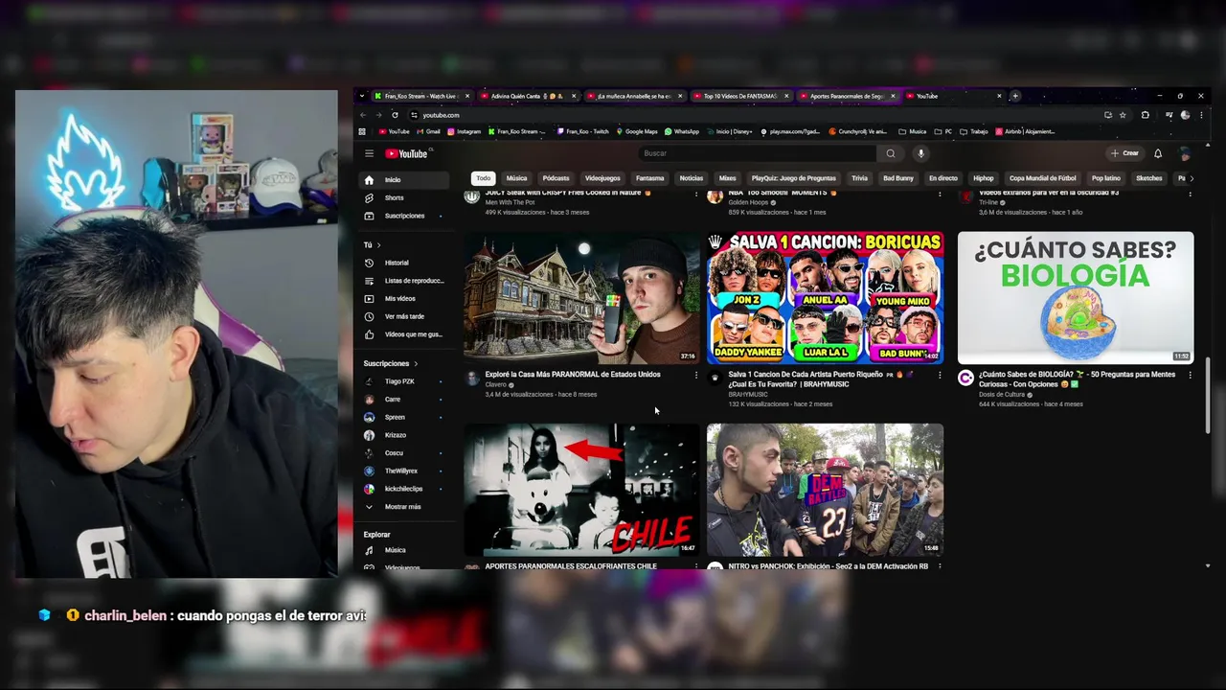This screenshot has height=690, width=1226.
Task: Open the WhatsApp bookmark
Action: tap(682, 131)
